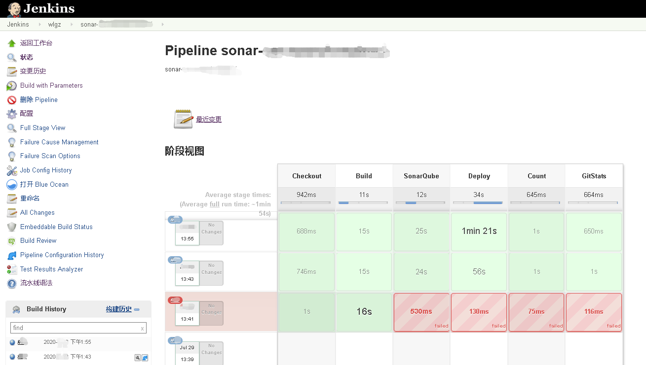Viewport: 646px width, 365px height.
Task: Click the 流水线语法 help icon
Action: (12, 284)
